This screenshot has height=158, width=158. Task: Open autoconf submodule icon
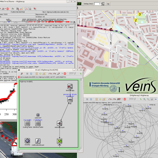(x=38, y=115)
